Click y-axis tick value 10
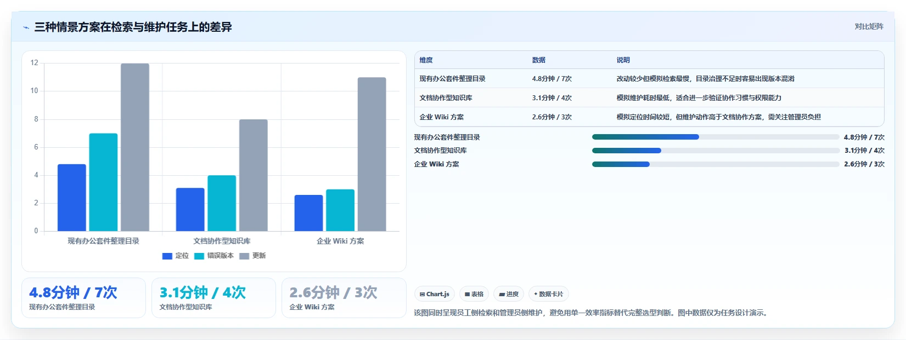The image size is (906, 340). pos(35,91)
